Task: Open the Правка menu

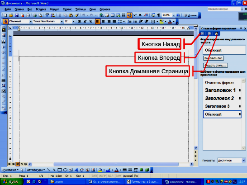Action: pyautogui.click(x=19, y=9)
